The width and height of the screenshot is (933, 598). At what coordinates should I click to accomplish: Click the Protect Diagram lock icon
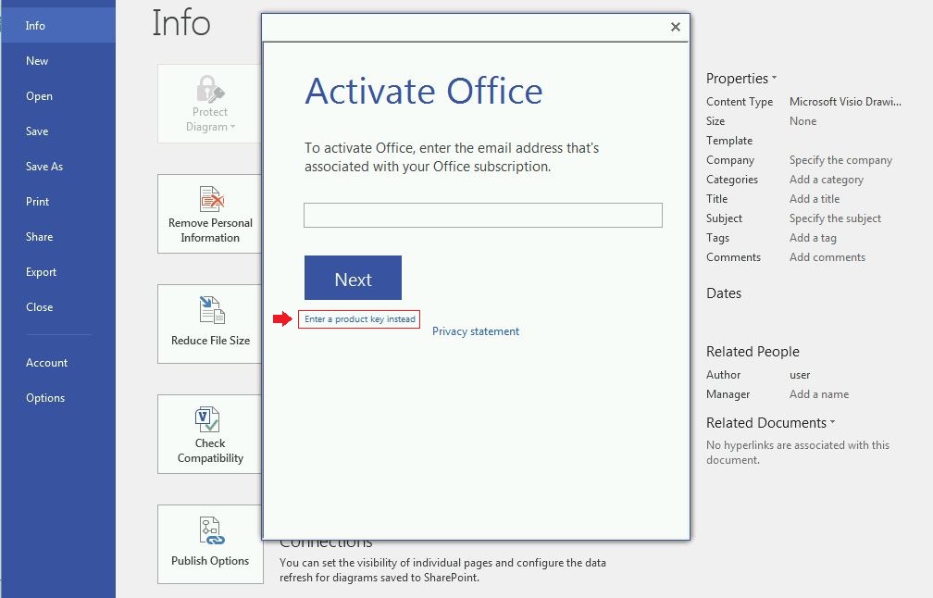pyautogui.click(x=210, y=89)
